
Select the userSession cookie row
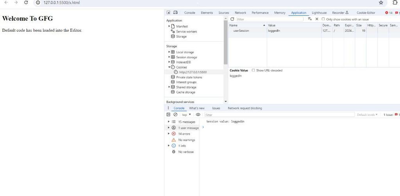(x=314, y=31)
